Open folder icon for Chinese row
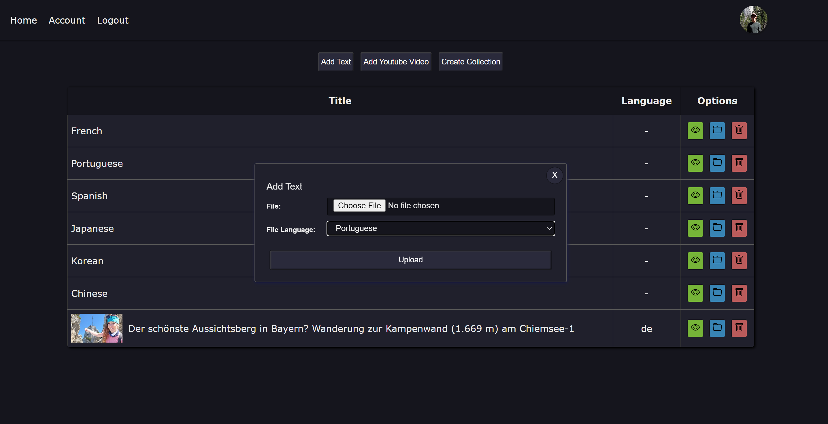The height and width of the screenshot is (424, 828). pos(717,293)
